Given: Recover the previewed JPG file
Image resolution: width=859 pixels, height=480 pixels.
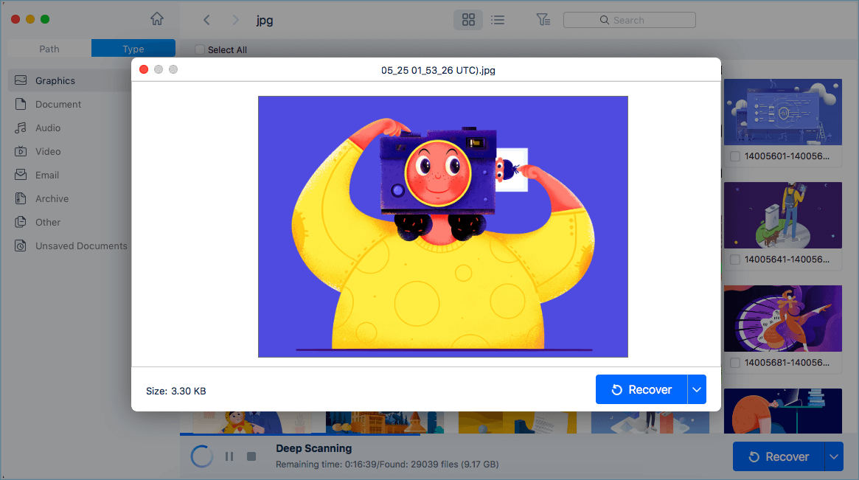Looking at the screenshot, I should point(641,389).
